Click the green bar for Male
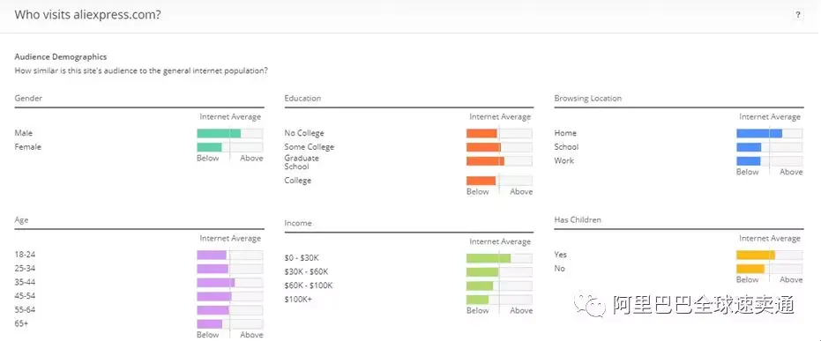The image size is (821, 341). point(219,133)
